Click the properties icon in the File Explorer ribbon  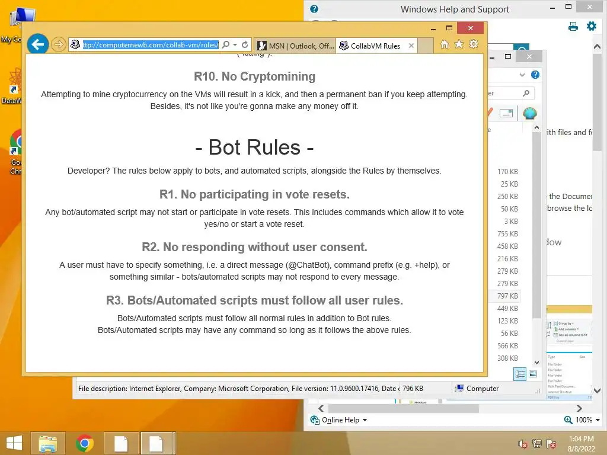pyautogui.click(x=506, y=113)
